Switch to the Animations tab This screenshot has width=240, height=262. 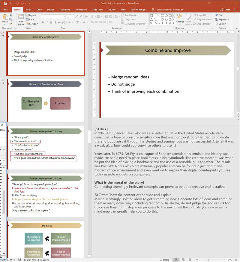tap(81, 10)
